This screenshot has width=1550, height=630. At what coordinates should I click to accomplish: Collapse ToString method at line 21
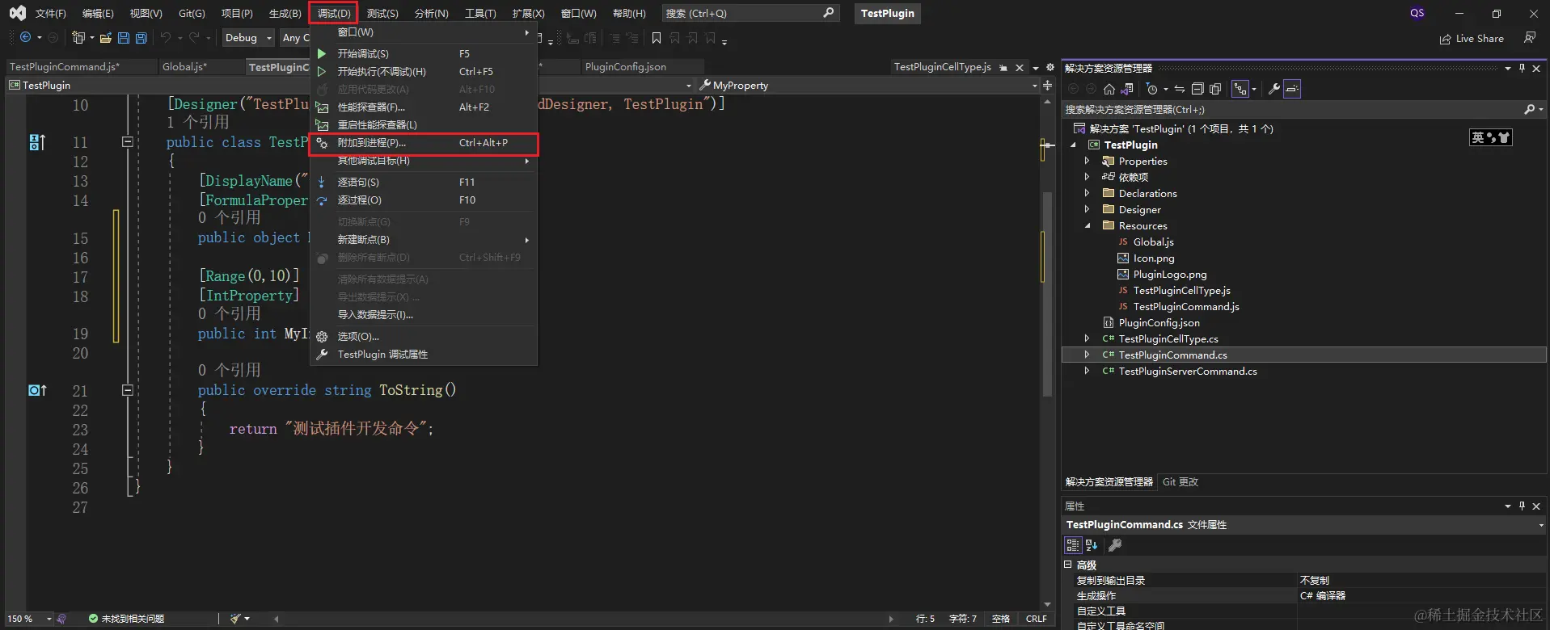[x=127, y=390]
